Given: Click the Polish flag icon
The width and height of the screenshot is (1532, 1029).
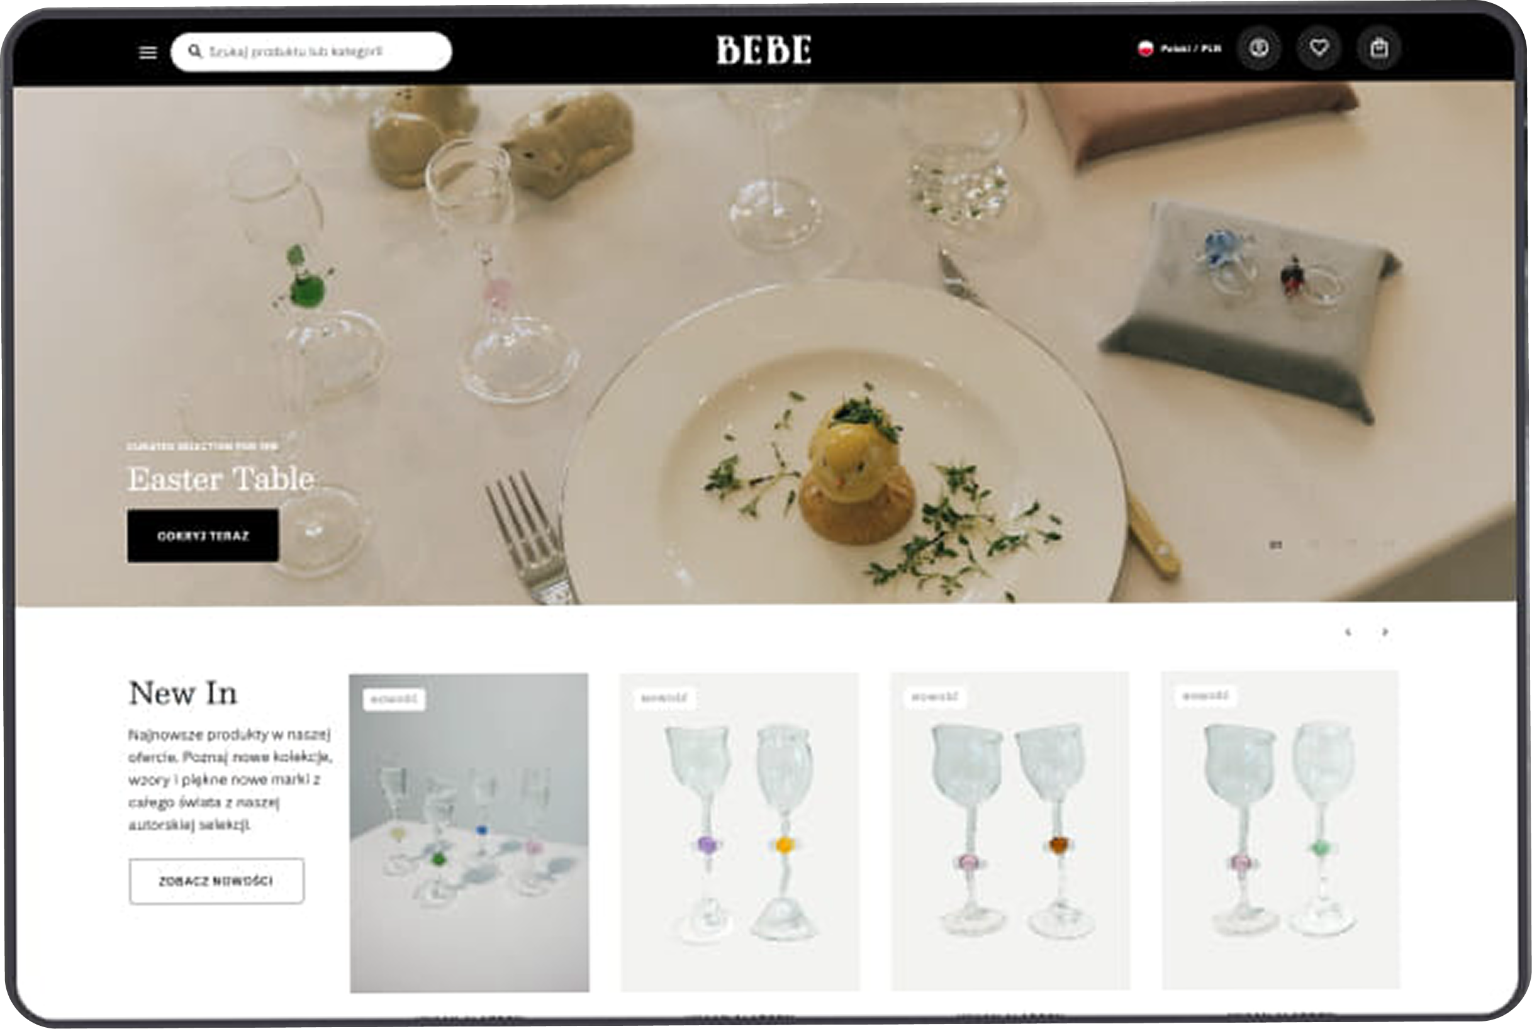Looking at the screenshot, I should coord(1146,48).
